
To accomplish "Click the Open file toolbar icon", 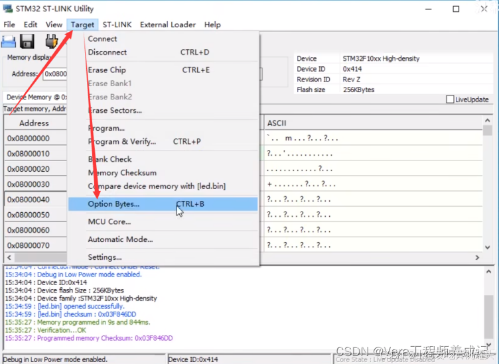I will click(8, 42).
